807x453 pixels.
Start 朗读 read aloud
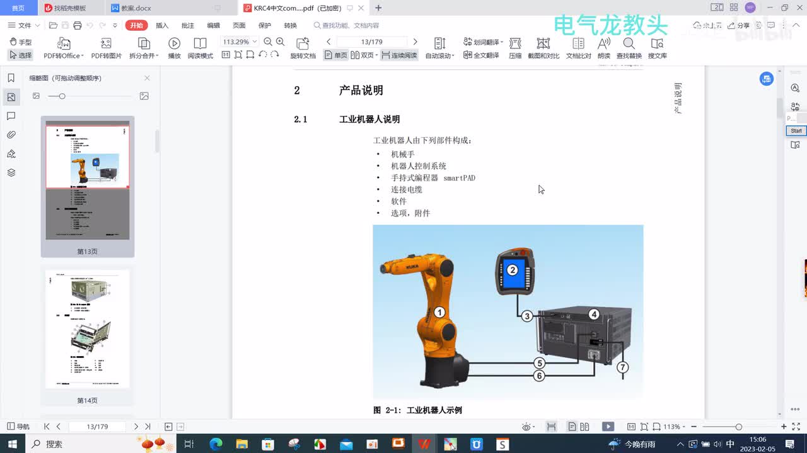604,48
